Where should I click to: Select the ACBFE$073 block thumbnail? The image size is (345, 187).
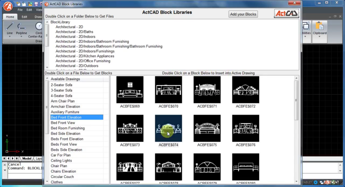click(x=130, y=128)
